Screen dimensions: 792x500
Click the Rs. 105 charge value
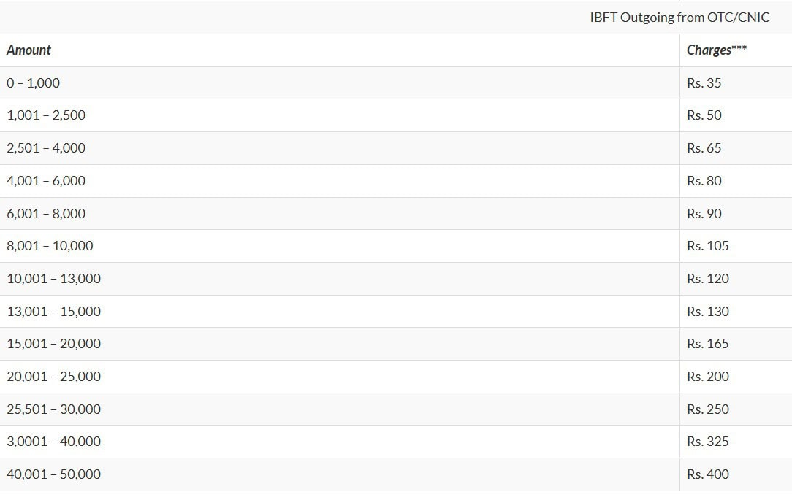[x=708, y=246]
